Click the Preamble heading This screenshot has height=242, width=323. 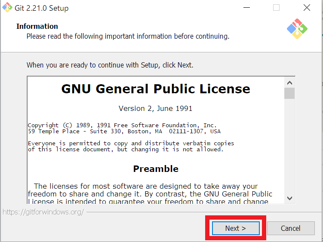pos(156,168)
